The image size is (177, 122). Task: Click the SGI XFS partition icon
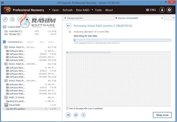tap(7, 109)
